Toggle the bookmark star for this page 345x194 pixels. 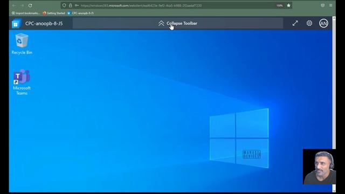click(288, 5)
